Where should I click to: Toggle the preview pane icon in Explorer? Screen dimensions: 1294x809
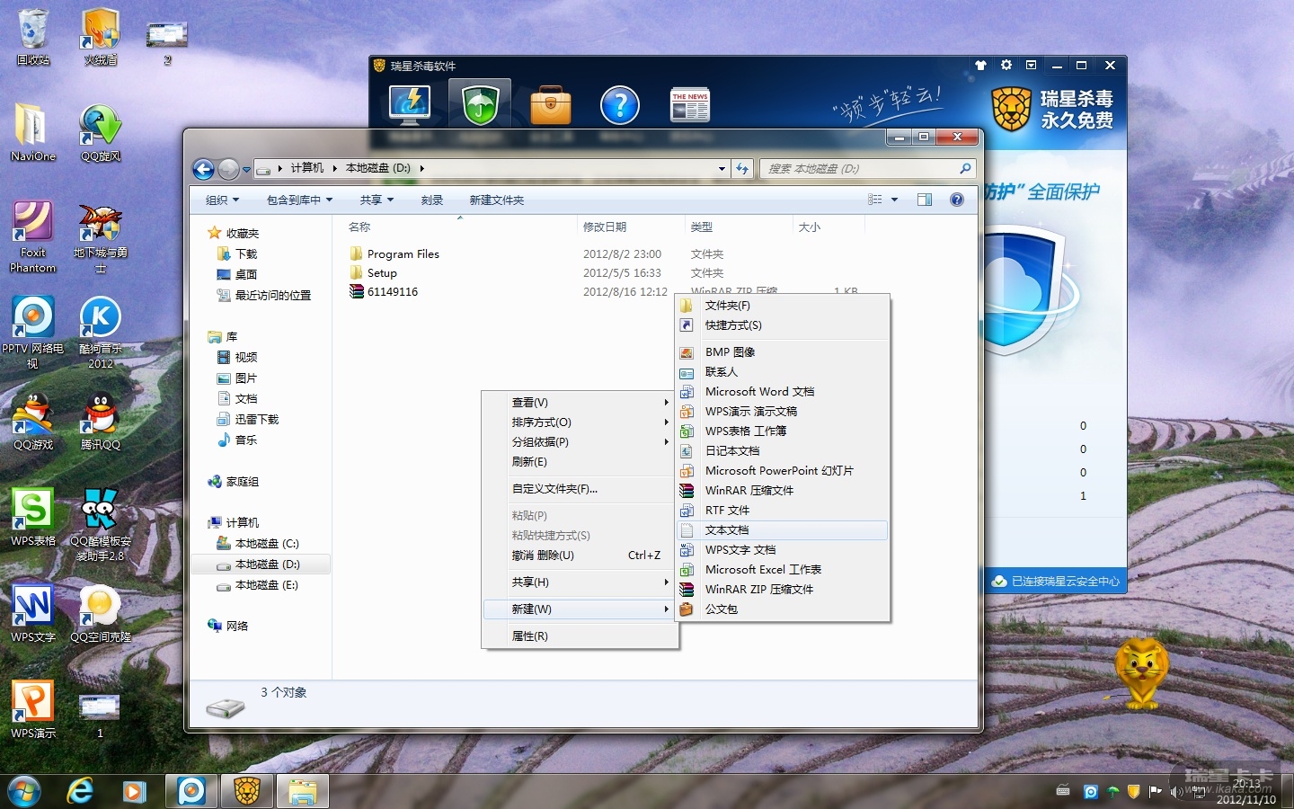(924, 200)
